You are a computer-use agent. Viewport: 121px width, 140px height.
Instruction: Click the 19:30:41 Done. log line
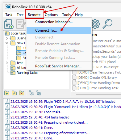32,128
